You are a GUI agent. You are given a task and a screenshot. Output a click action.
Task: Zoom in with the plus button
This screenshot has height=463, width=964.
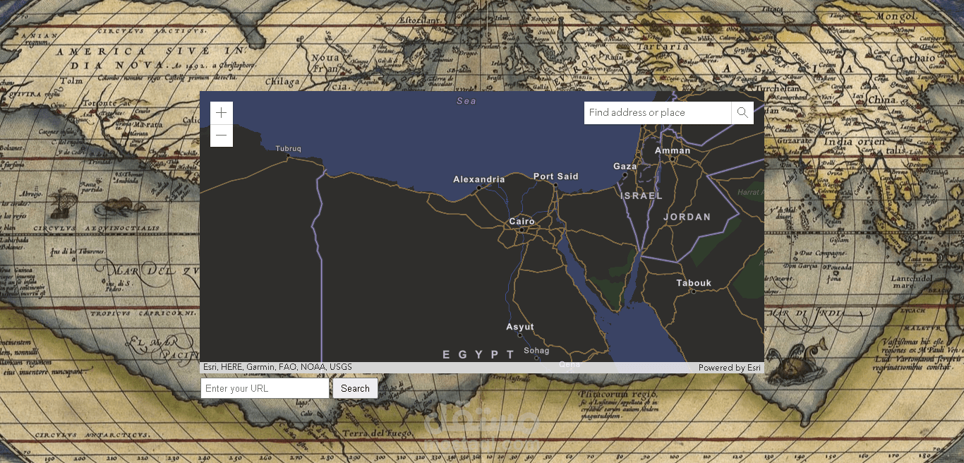pos(222,113)
